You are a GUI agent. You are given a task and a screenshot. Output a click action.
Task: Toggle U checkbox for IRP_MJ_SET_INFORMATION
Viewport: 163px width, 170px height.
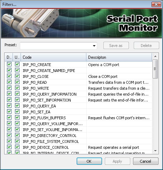(17, 99)
